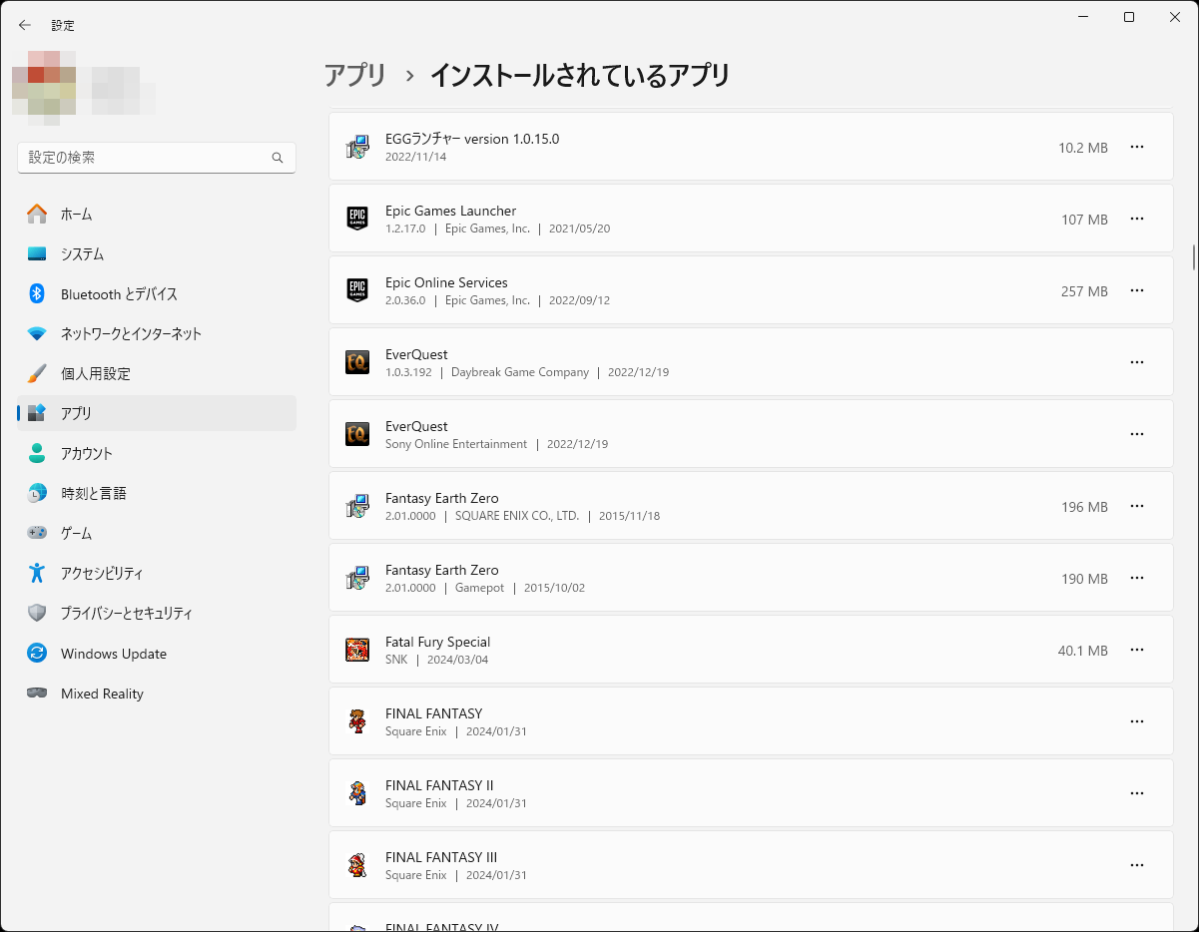1199x932 pixels.
Task: Click the EverQuest application icon
Action: click(x=356, y=362)
